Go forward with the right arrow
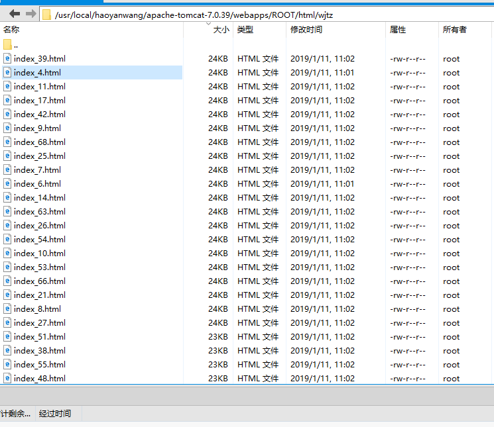The image size is (494, 427). (31, 14)
